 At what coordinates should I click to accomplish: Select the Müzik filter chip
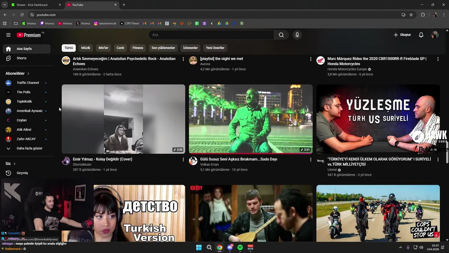[x=86, y=48]
